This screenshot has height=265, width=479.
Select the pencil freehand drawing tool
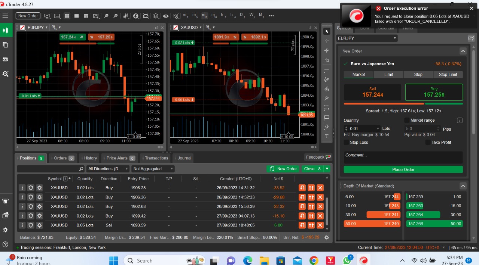click(x=327, y=79)
